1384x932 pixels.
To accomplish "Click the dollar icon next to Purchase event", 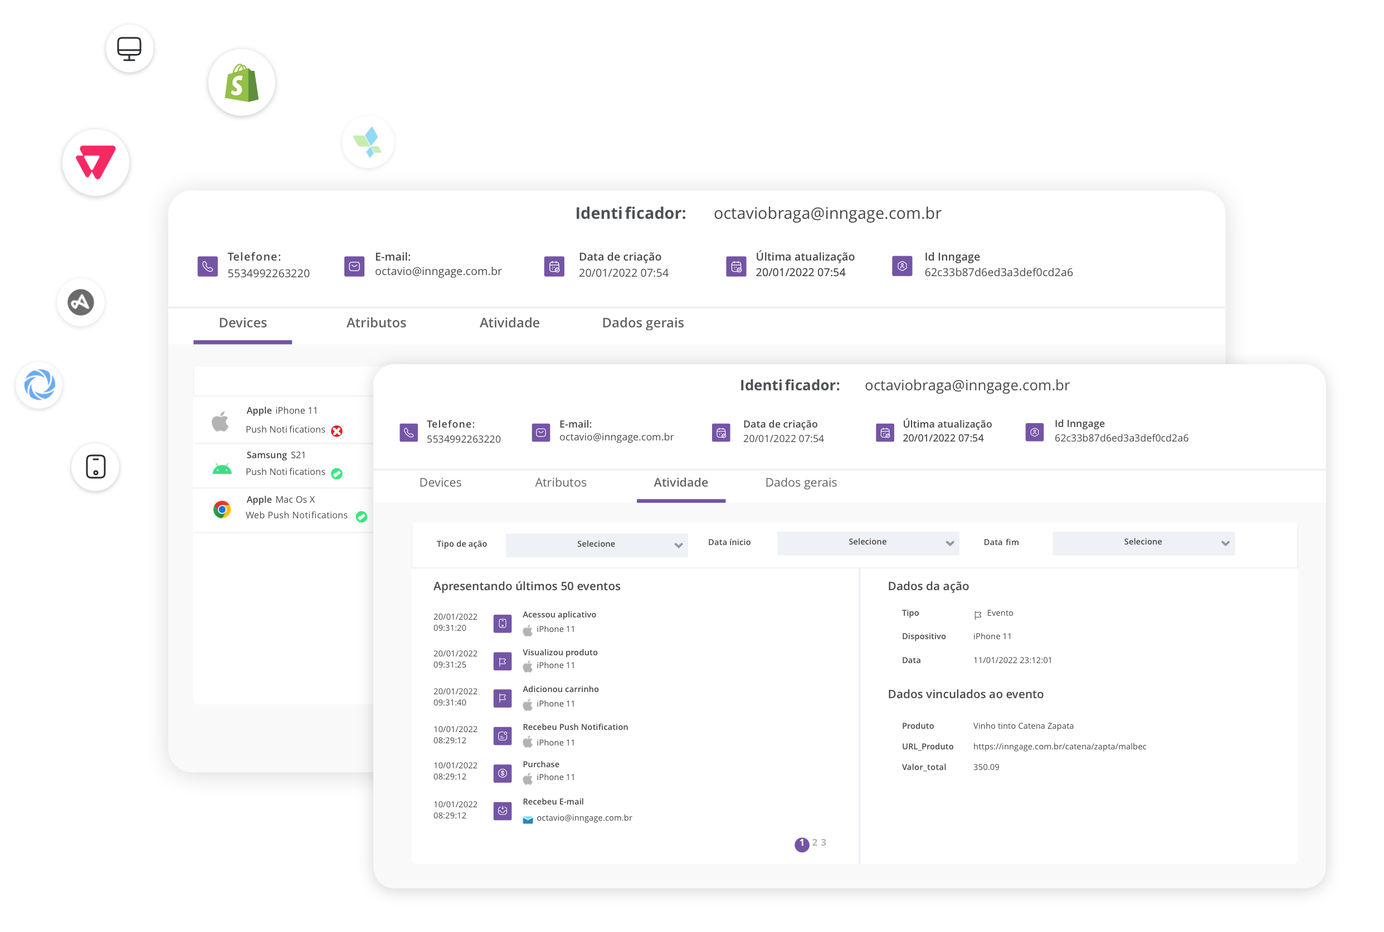I will pos(503,773).
